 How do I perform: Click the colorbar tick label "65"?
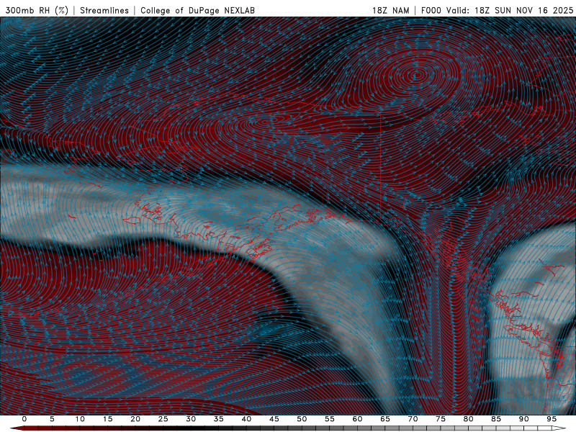[x=385, y=419]
